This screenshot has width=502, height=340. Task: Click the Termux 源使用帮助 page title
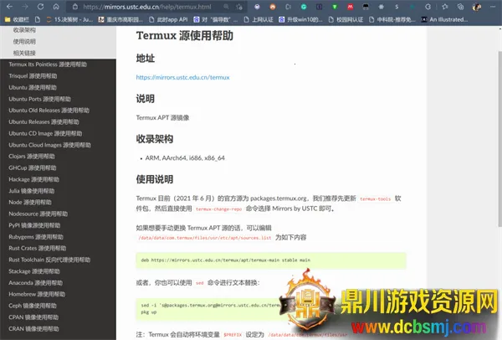[x=185, y=35]
